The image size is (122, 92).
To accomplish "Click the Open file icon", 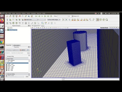I will 7,16.
